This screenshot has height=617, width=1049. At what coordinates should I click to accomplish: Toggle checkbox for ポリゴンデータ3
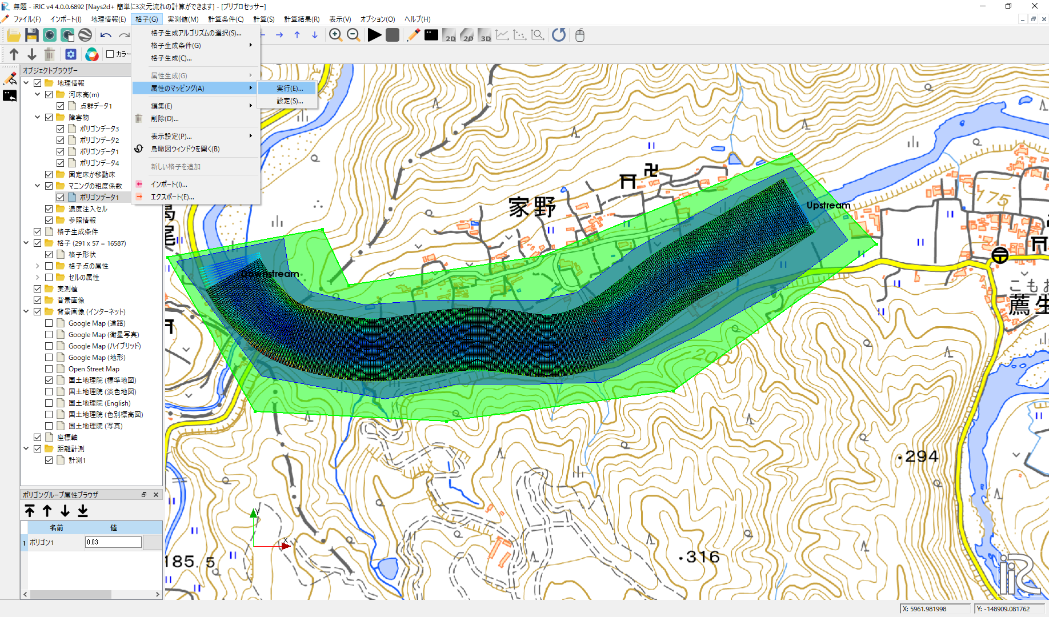61,129
